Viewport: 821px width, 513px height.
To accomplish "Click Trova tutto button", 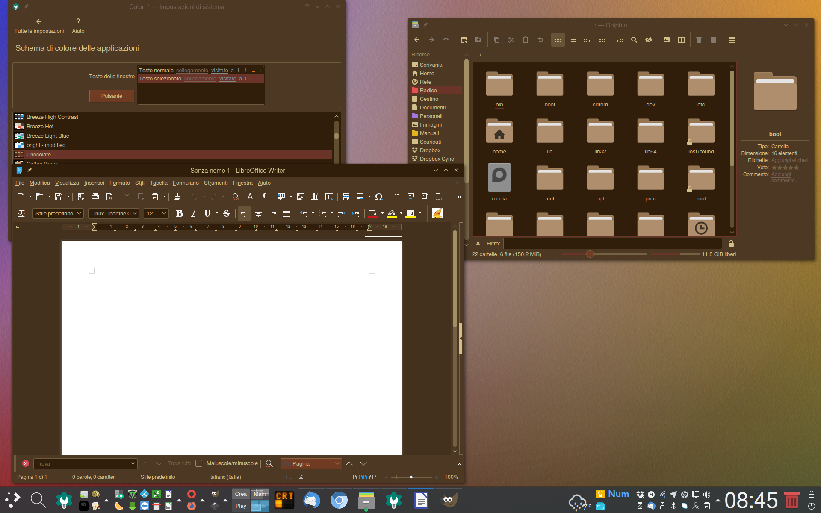I will click(x=180, y=463).
